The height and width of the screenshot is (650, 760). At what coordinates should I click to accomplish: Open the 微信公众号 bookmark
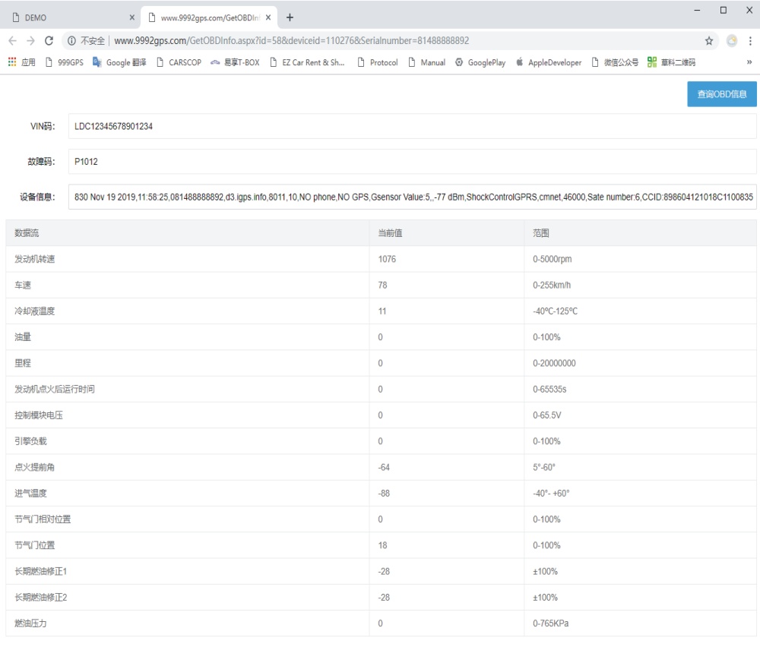point(615,62)
